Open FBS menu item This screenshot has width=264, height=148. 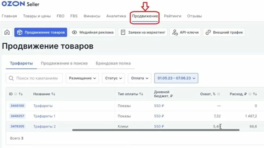tap(74, 16)
